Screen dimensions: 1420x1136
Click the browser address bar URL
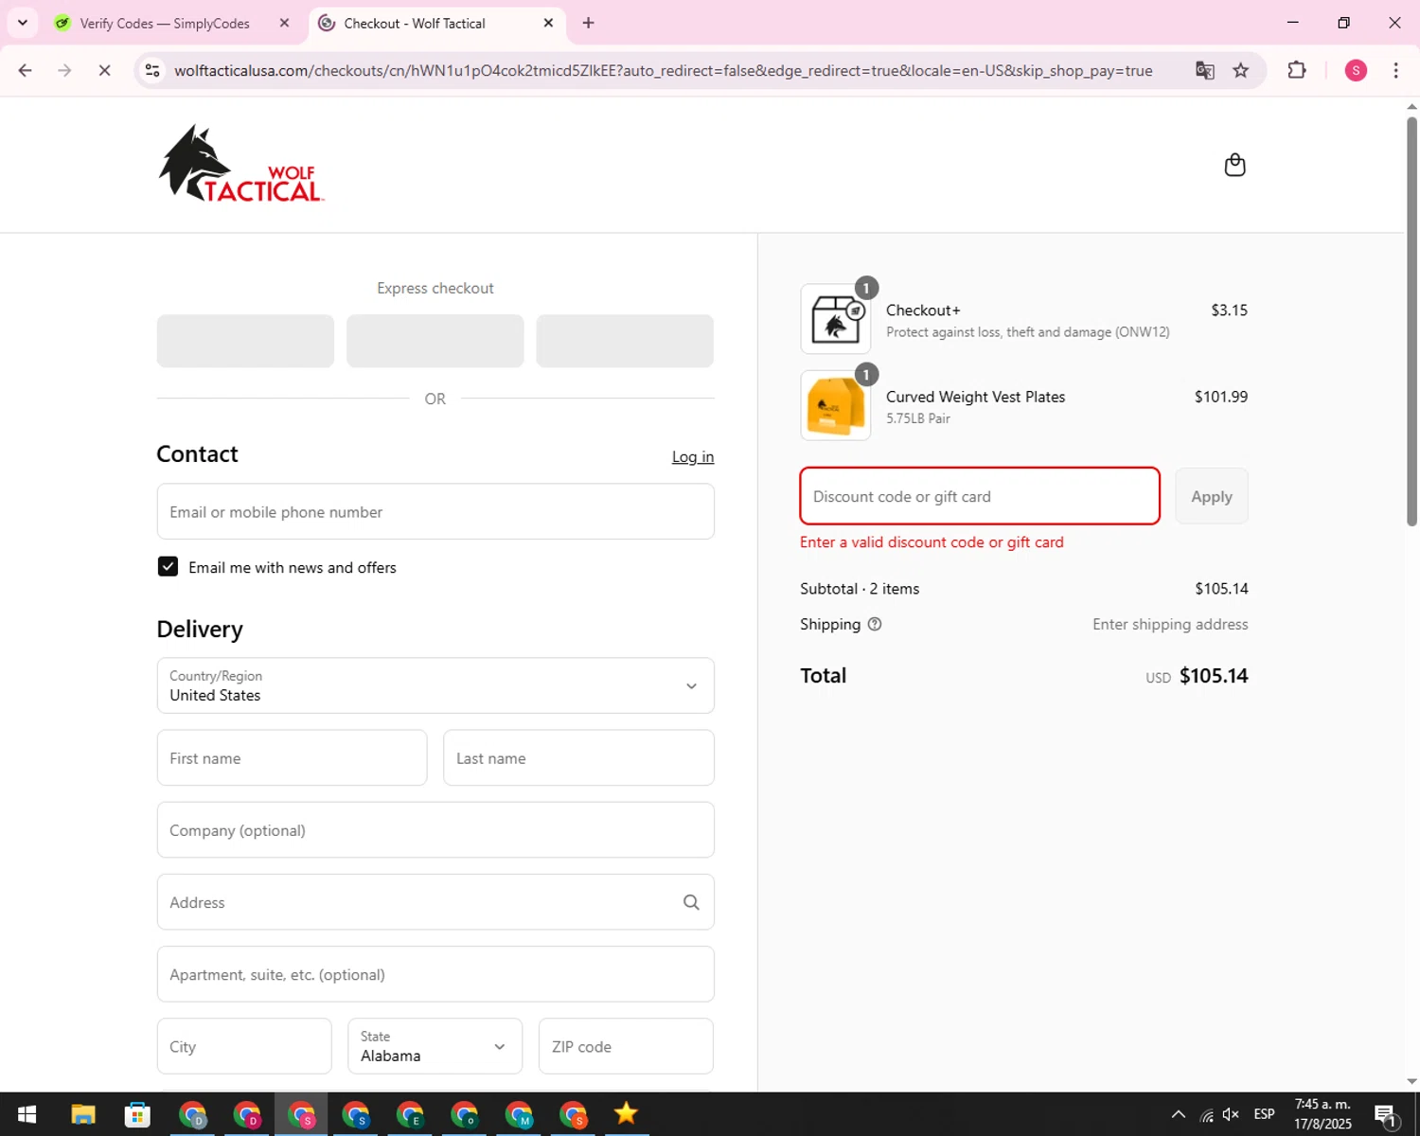[663, 70]
